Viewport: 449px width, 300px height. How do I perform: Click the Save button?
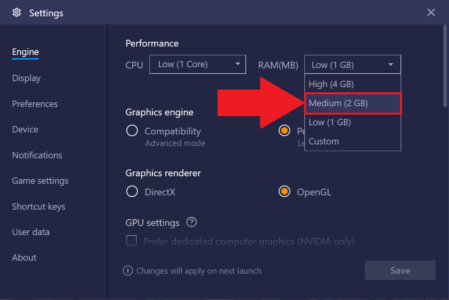(x=400, y=270)
